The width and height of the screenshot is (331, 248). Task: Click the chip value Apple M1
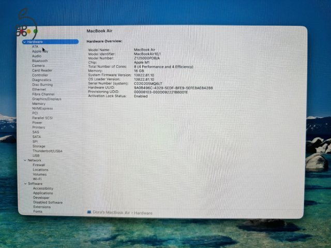coord(142,63)
